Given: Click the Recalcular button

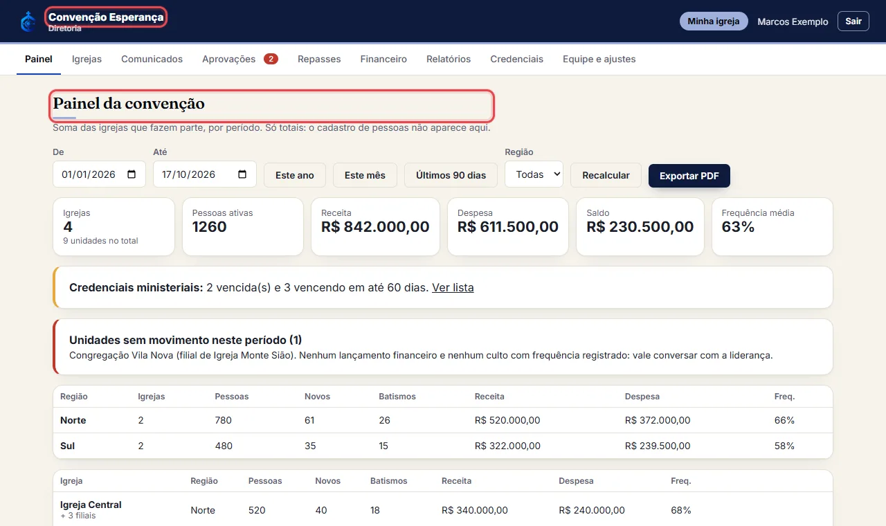Looking at the screenshot, I should [x=606, y=175].
